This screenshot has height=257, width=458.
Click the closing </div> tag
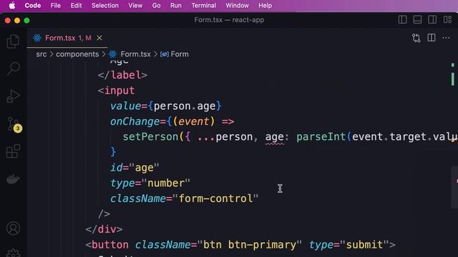coord(104,229)
